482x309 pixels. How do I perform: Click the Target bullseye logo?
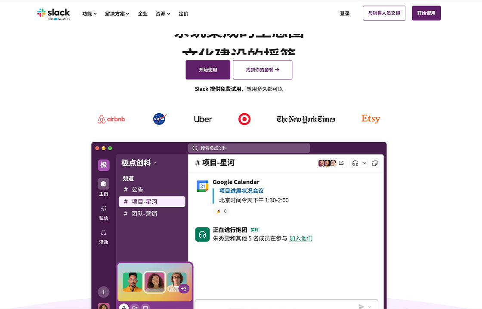pos(244,119)
